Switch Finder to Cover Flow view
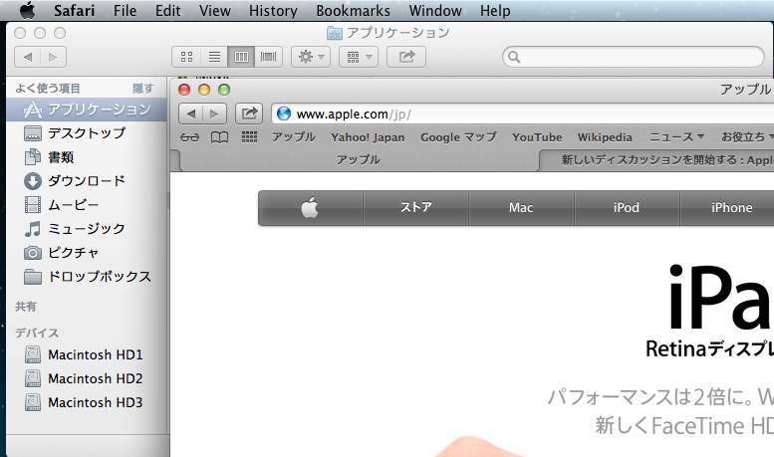Screen dimensions: 774x457 coord(269,57)
